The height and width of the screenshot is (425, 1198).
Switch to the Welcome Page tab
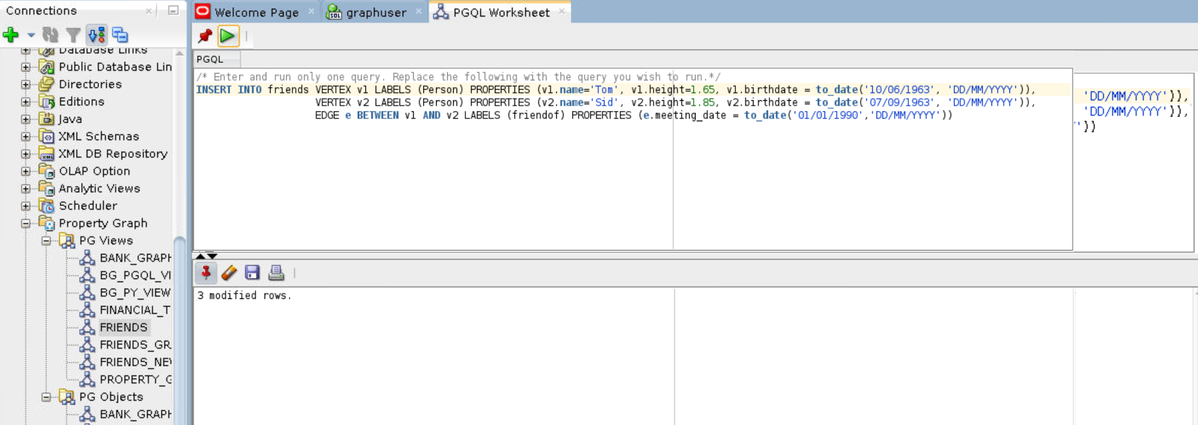click(256, 12)
